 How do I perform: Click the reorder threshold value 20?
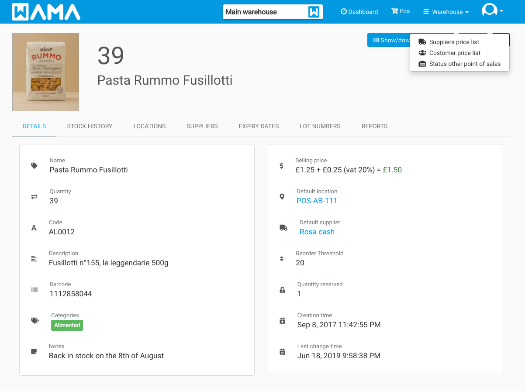coord(300,263)
